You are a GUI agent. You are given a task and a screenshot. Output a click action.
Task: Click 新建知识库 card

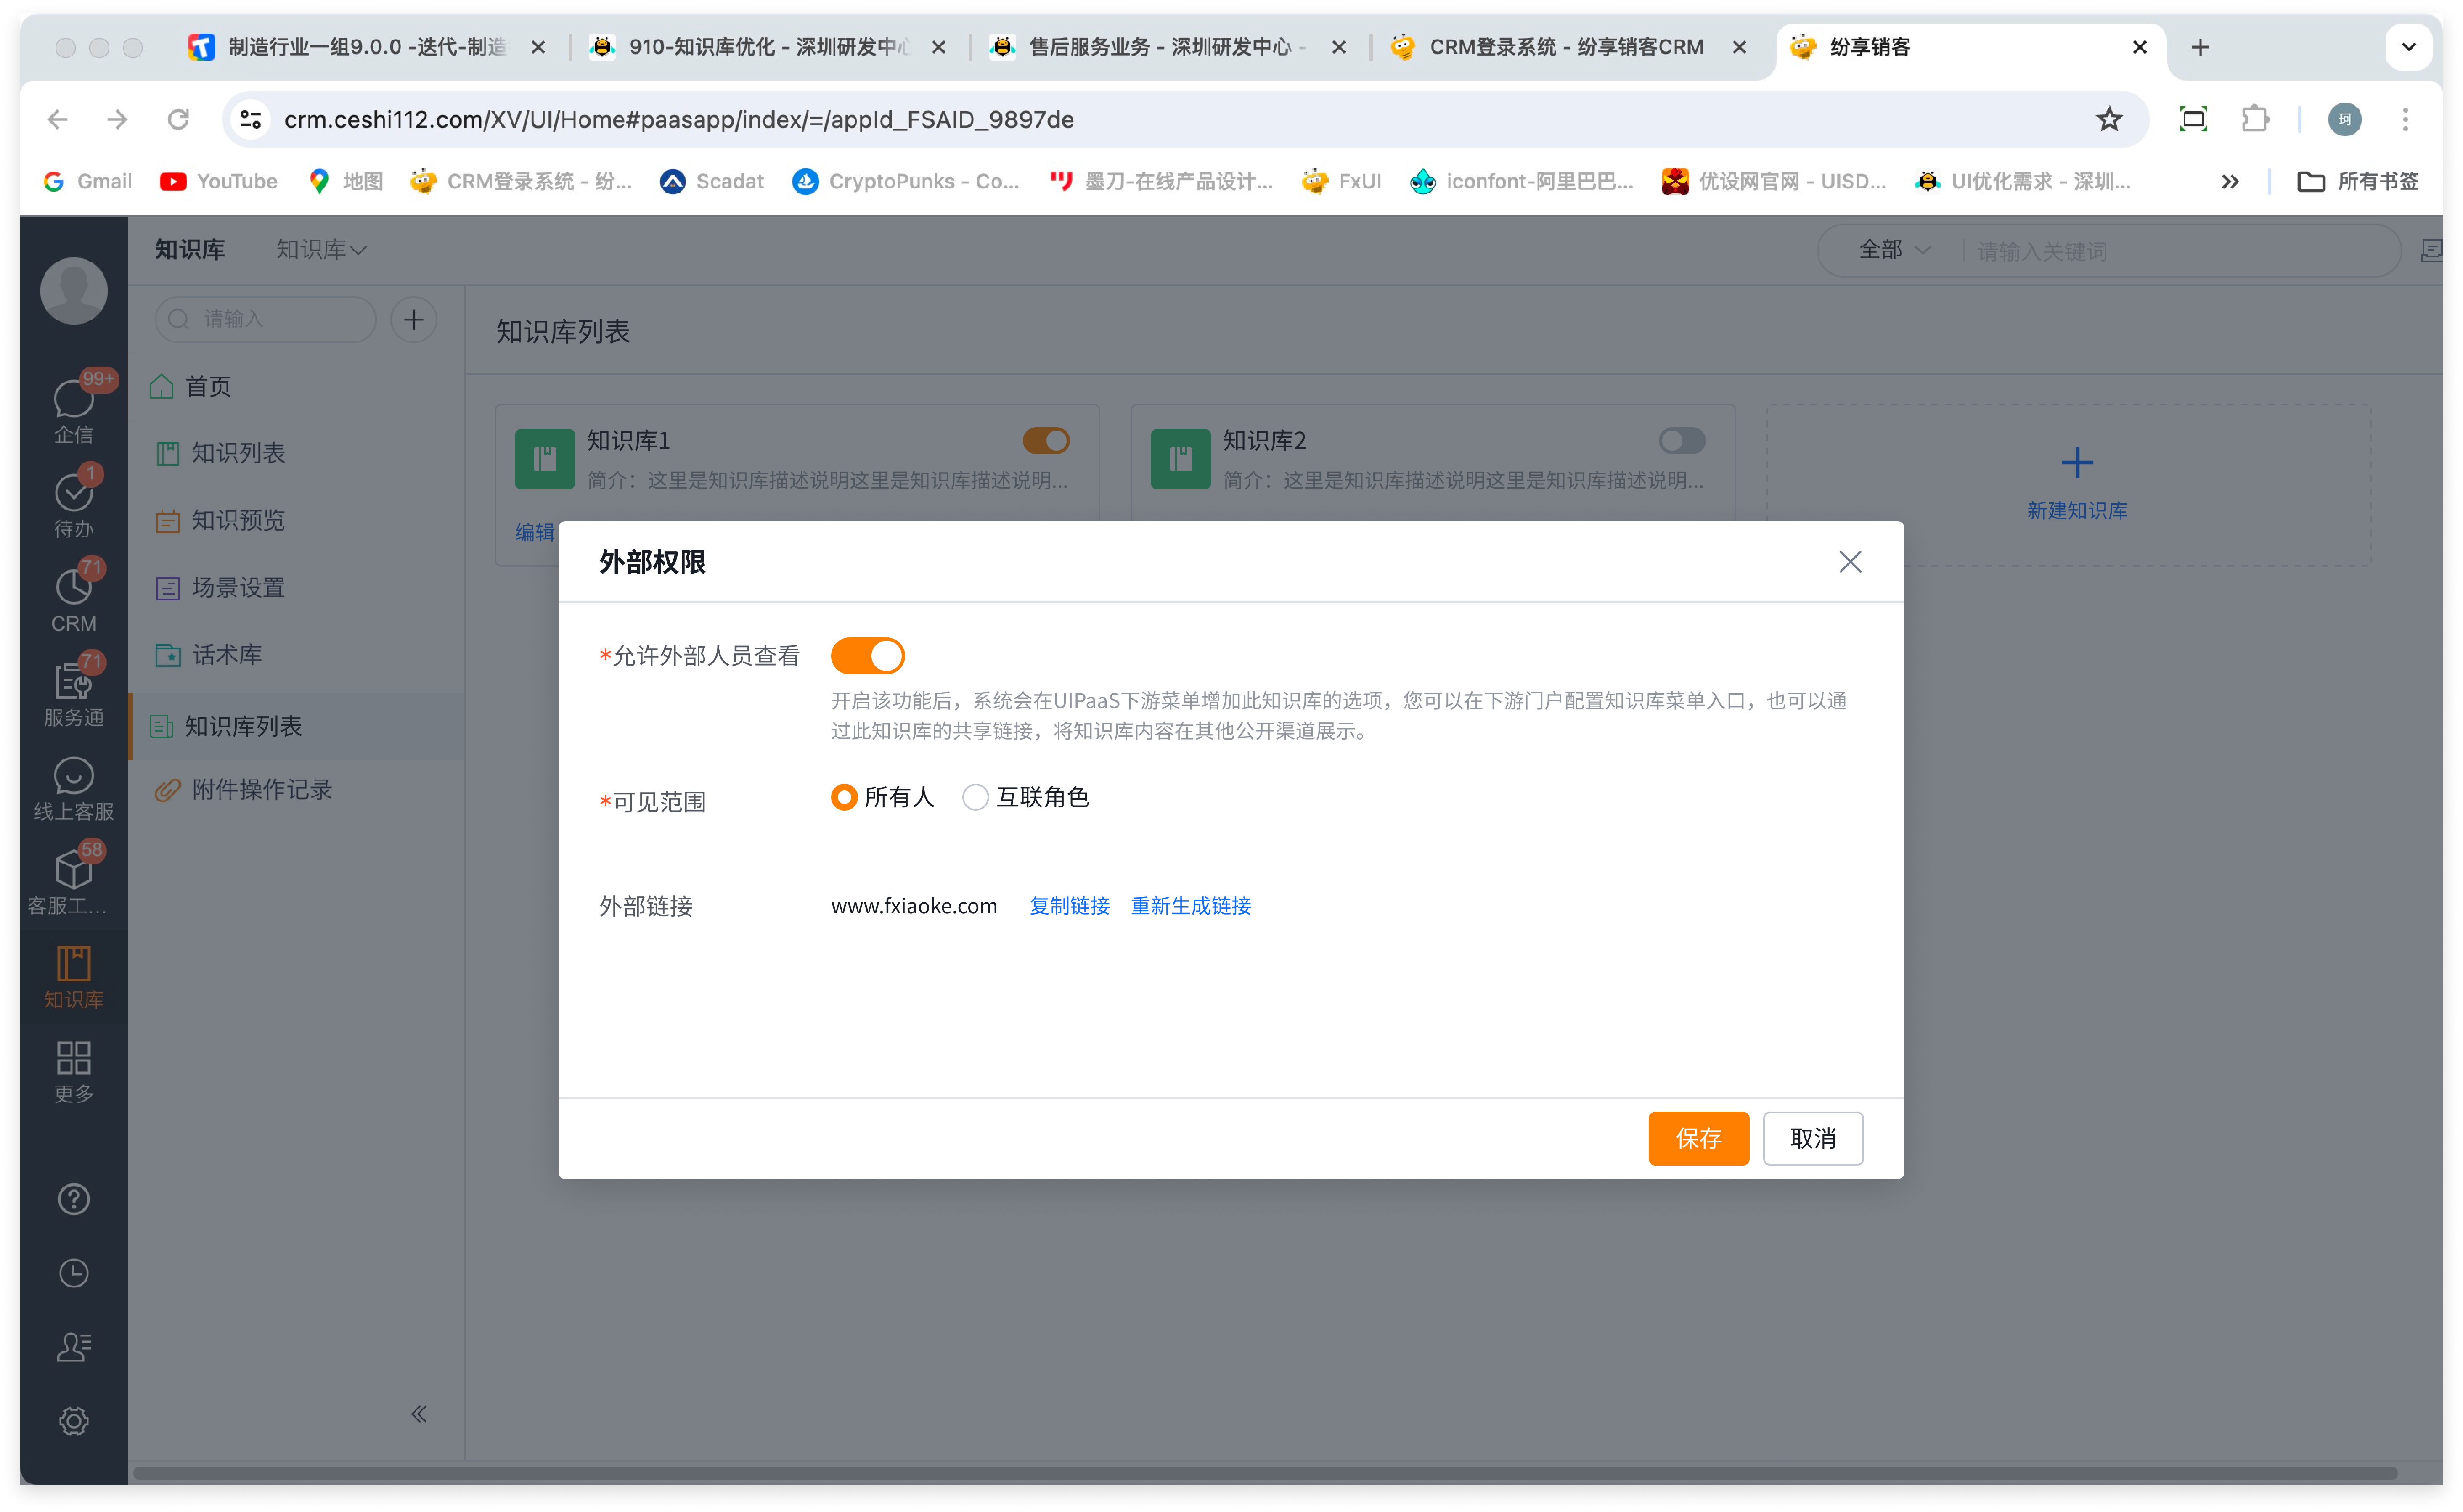[2068, 485]
